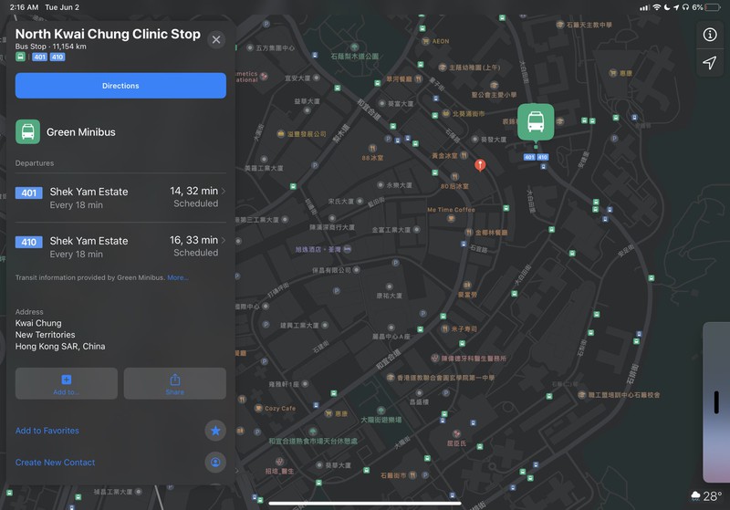The width and height of the screenshot is (730, 510).
Task: Close the North Kwai Chung Clinic Stop card
Action: coord(216,39)
